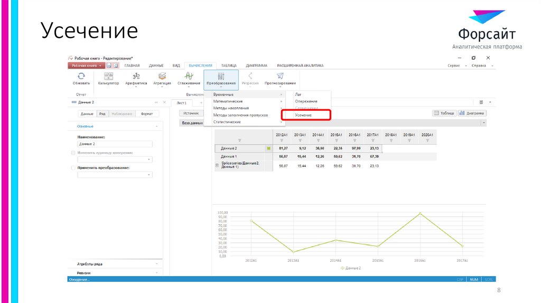
Task: Open the Рабочая книга dropdown button
Action: click(x=86, y=65)
